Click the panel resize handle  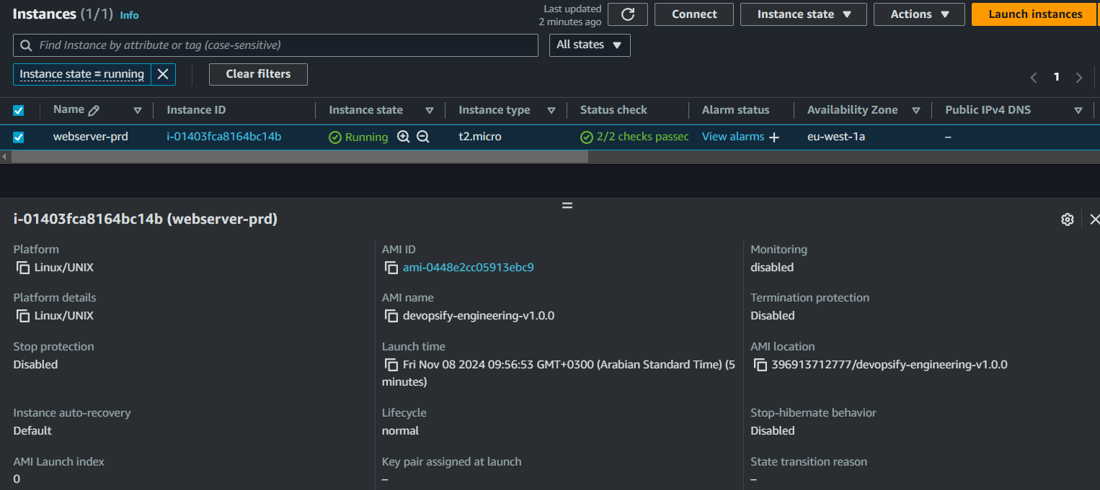(567, 206)
